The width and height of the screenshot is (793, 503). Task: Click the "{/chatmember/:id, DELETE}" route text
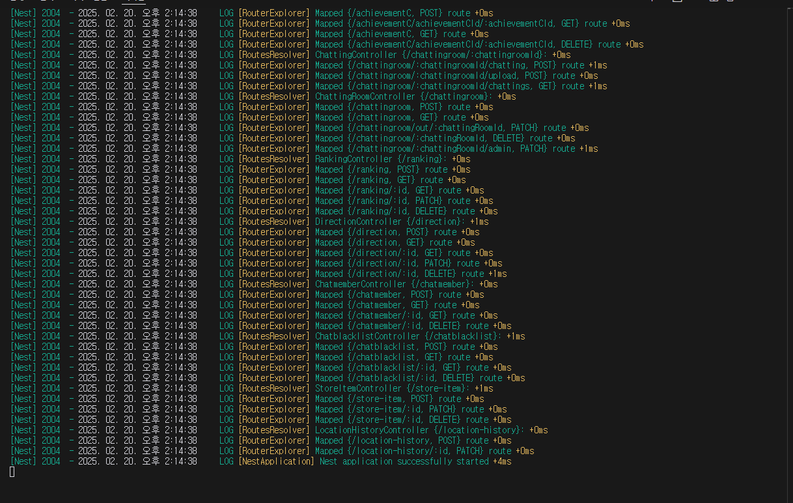[404, 326]
